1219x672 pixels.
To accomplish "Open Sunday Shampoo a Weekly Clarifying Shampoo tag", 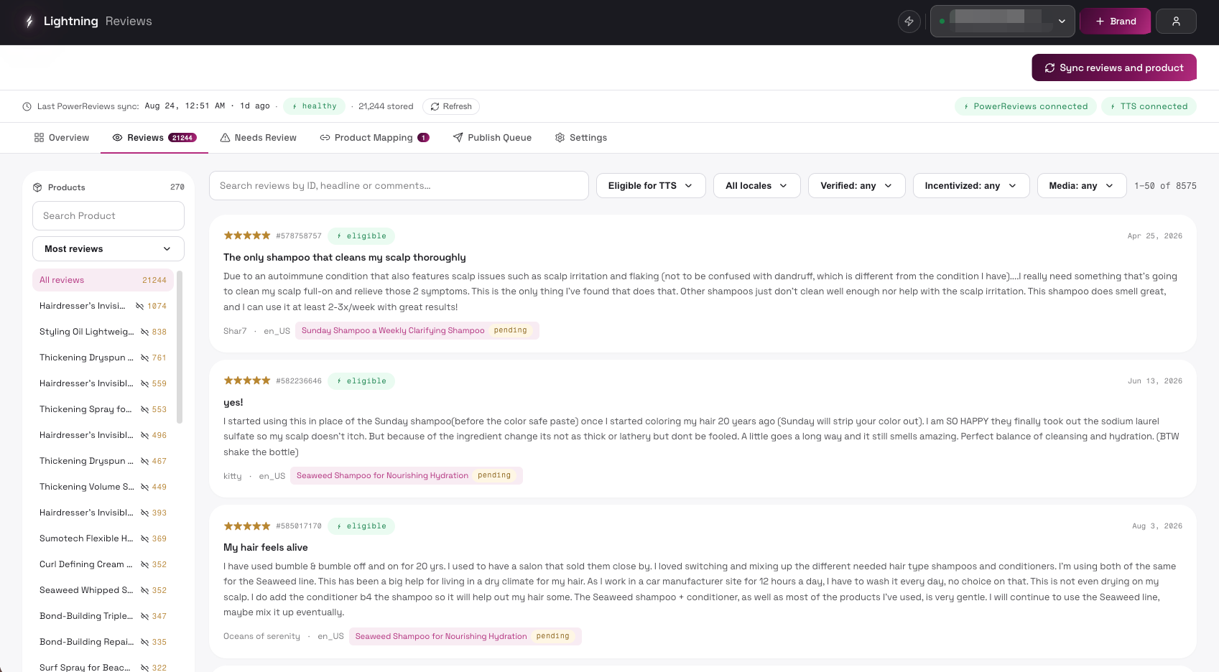I will tap(417, 331).
